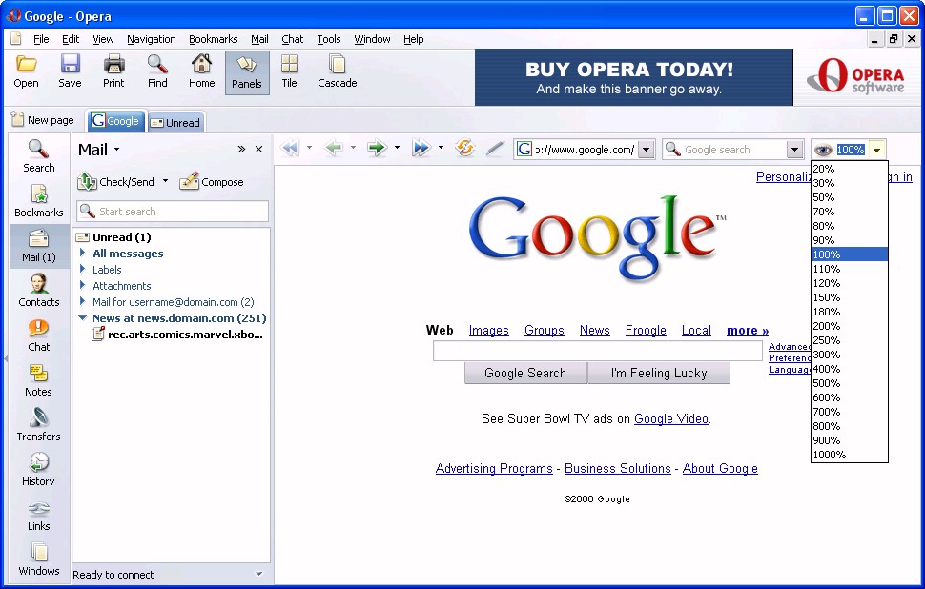Open the Find magnifier tool
Image resolution: width=925 pixels, height=589 pixels.
[x=157, y=64]
